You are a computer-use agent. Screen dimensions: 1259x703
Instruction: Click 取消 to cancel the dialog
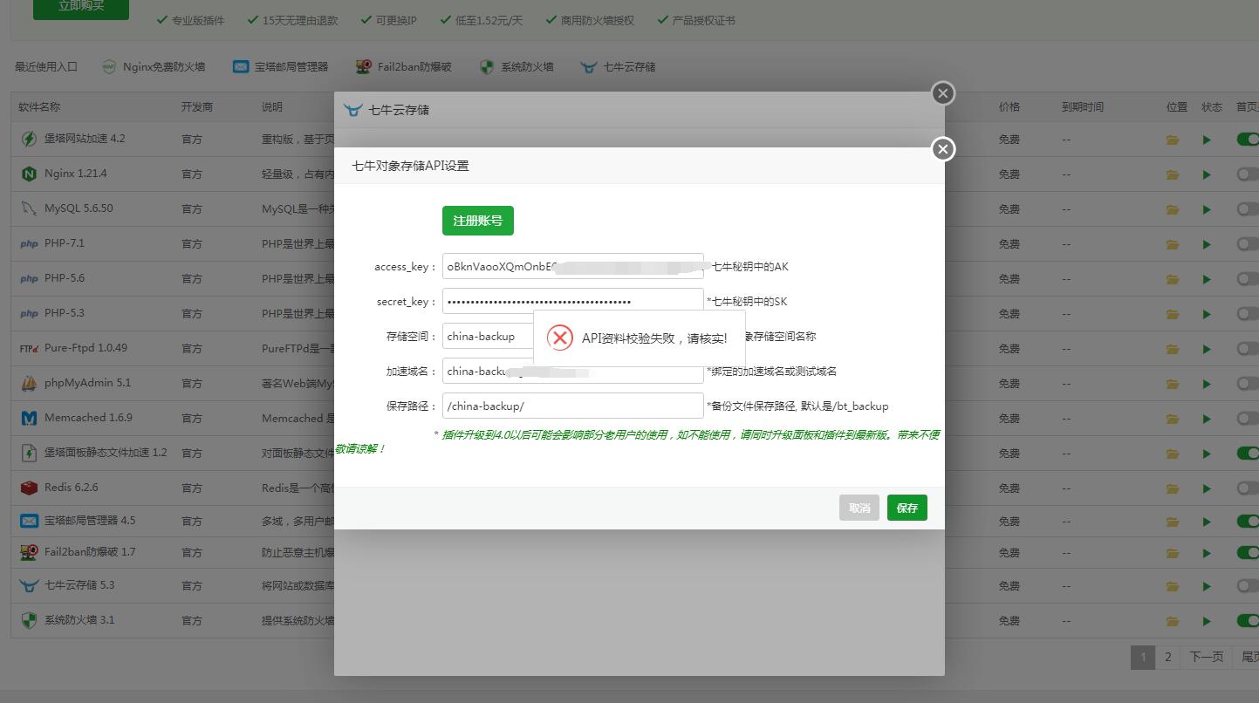(859, 508)
